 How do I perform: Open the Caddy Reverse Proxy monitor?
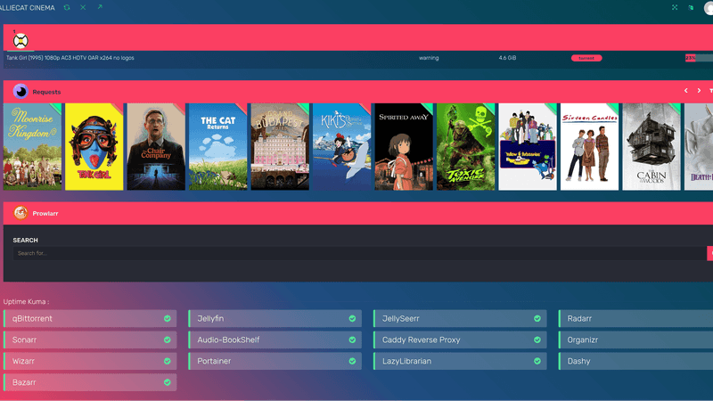click(460, 340)
